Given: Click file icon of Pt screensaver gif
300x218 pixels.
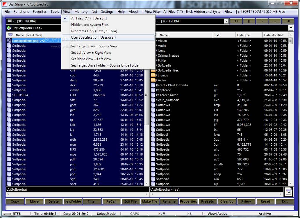Looking at the screenshot, I should pos(153,95).
